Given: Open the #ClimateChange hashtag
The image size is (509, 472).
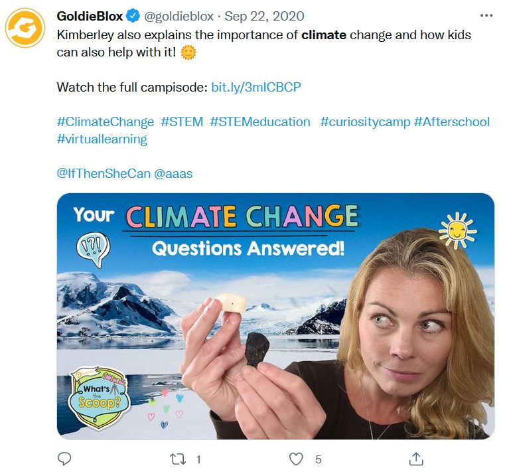Looking at the screenshot, I should pyautogui.click(x=106, y=122).
